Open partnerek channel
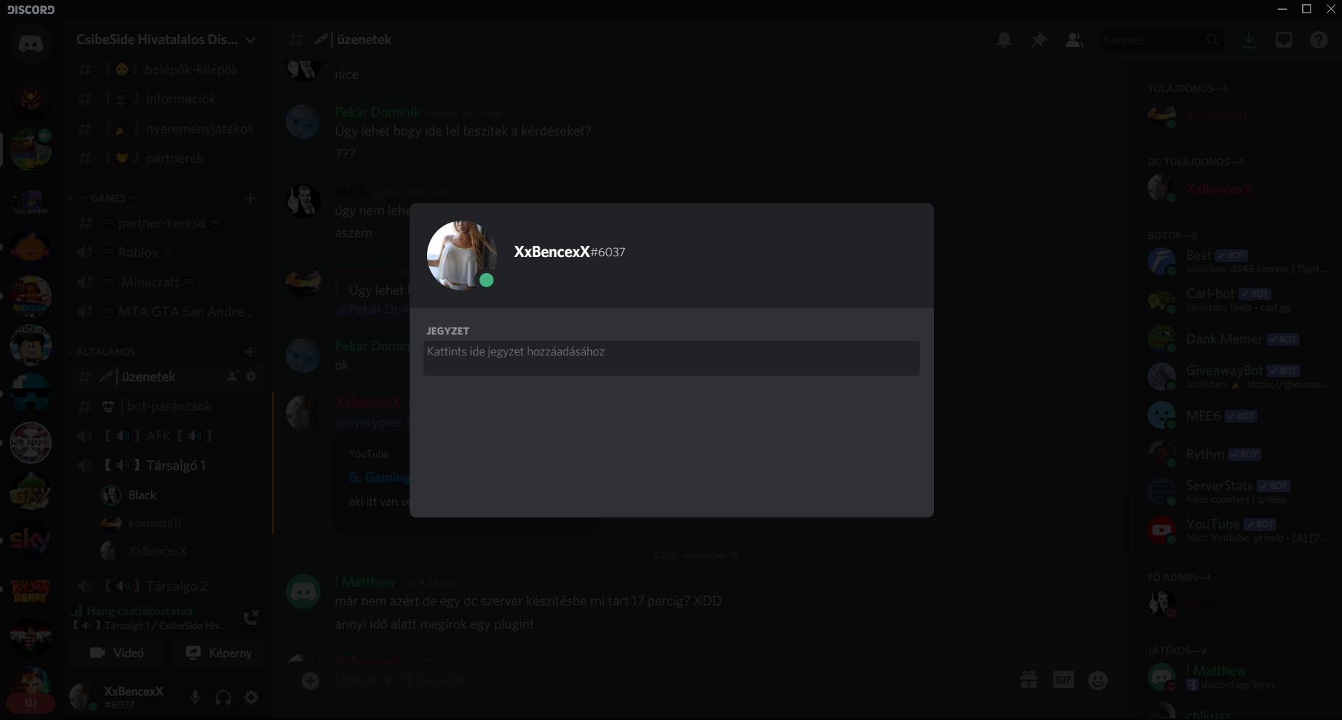Viewport: 1342px width, 720px height. pyautogui.click(x=166, y=159)
